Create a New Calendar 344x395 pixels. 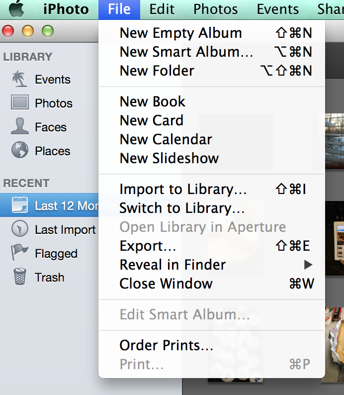pos(212,139)
